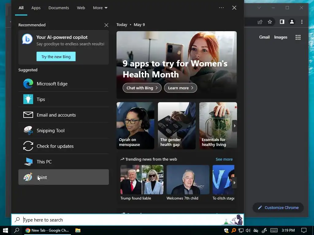Image resolution: width=314 pixels, height=235 pixels.
Task: Open Chrome profile avatar
Action: (292, 22)
